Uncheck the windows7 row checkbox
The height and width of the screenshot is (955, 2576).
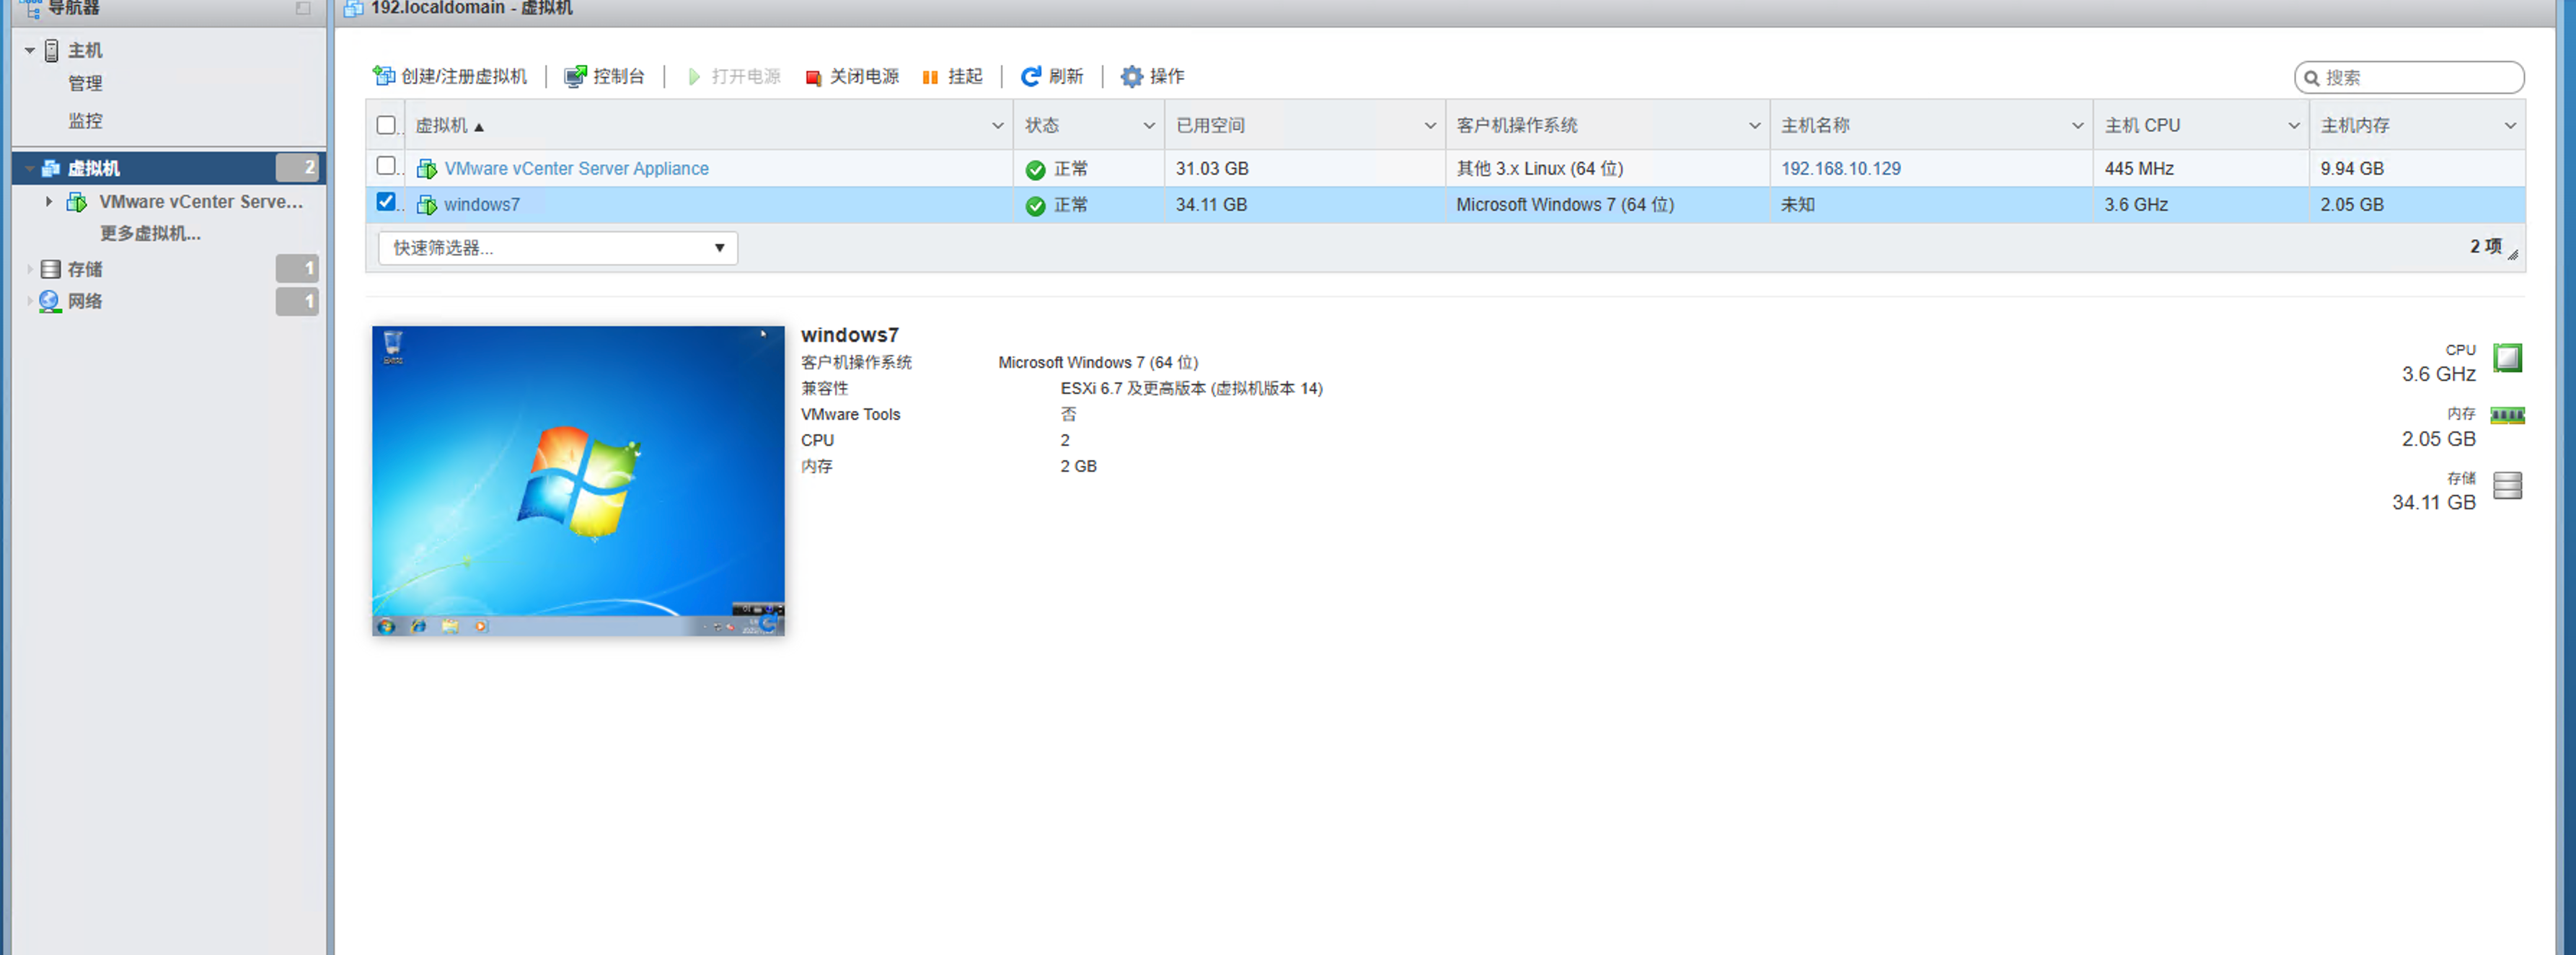point(386,202)
